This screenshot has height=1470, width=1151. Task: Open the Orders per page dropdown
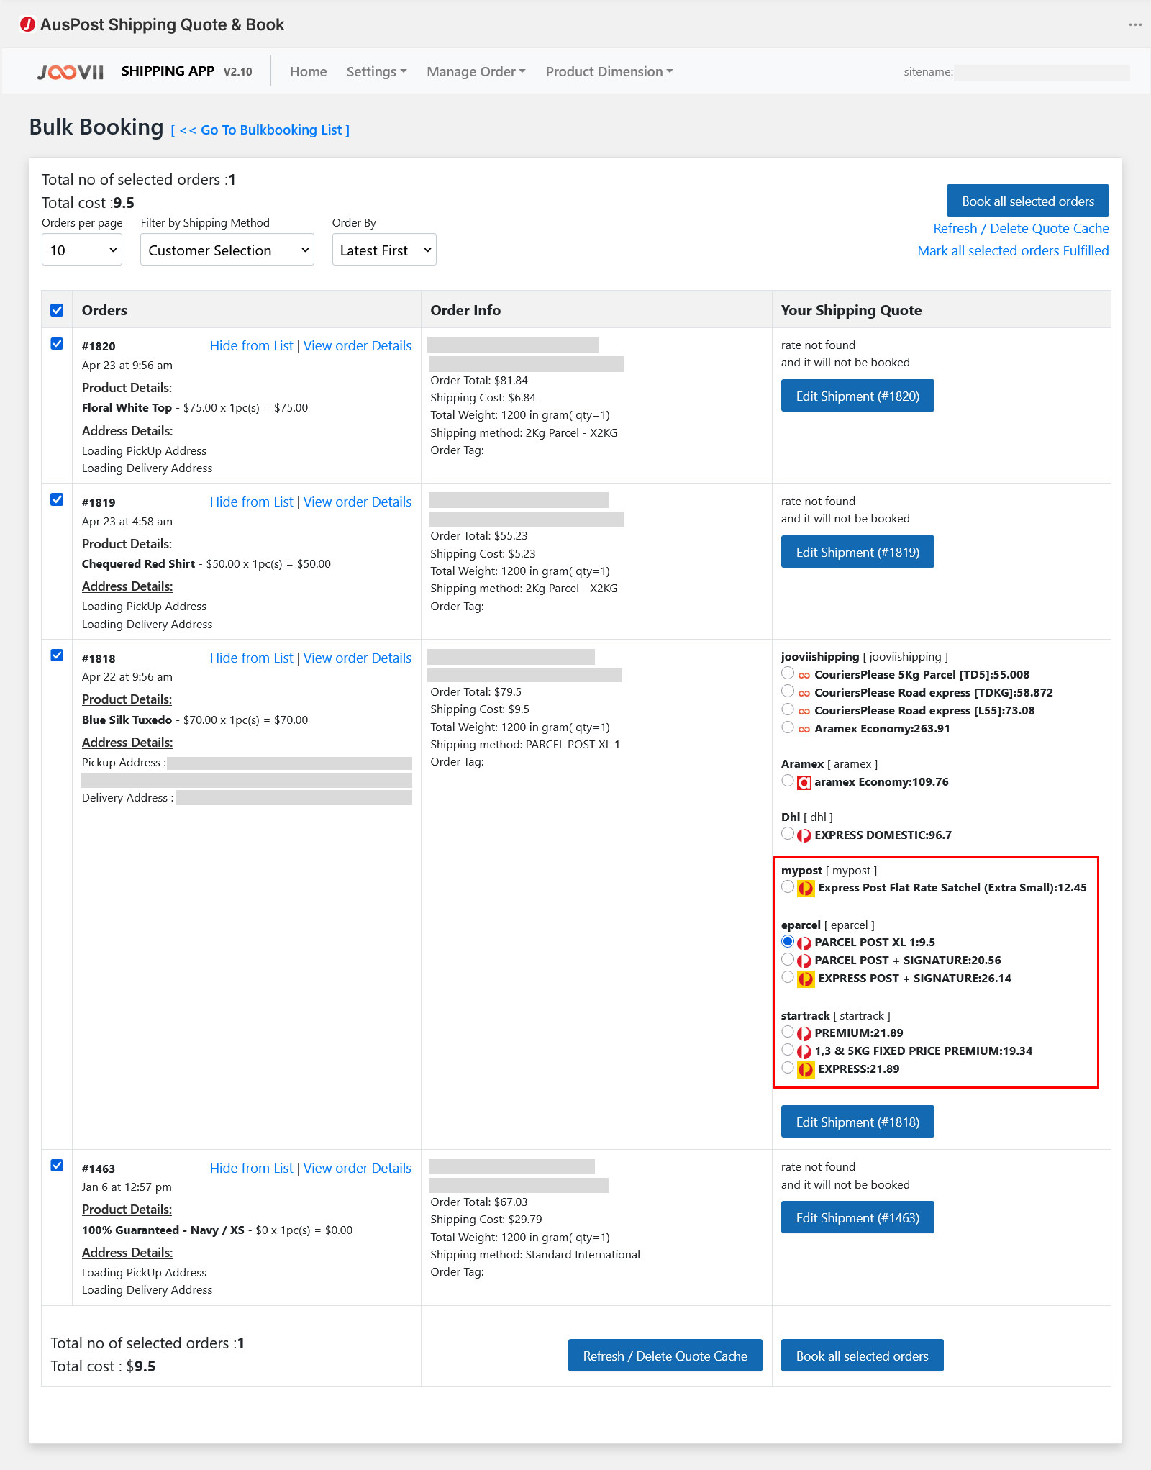(82, 250)
